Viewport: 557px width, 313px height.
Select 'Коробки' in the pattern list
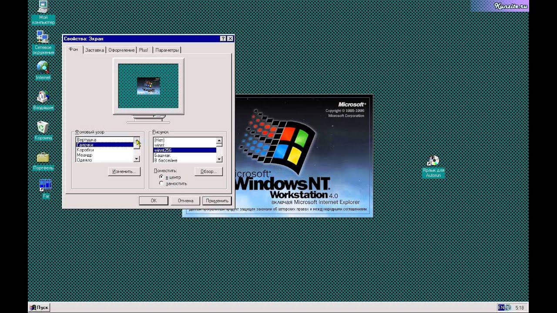[x=104, y=150]
